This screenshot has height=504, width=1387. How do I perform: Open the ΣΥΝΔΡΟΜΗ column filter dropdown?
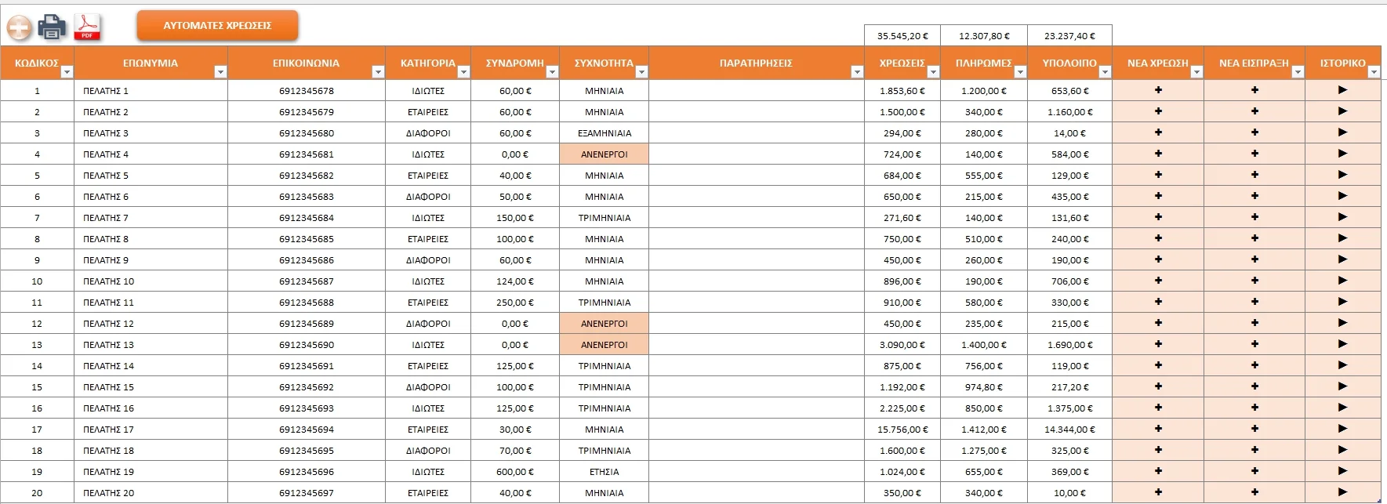click(x=552, y=72)
